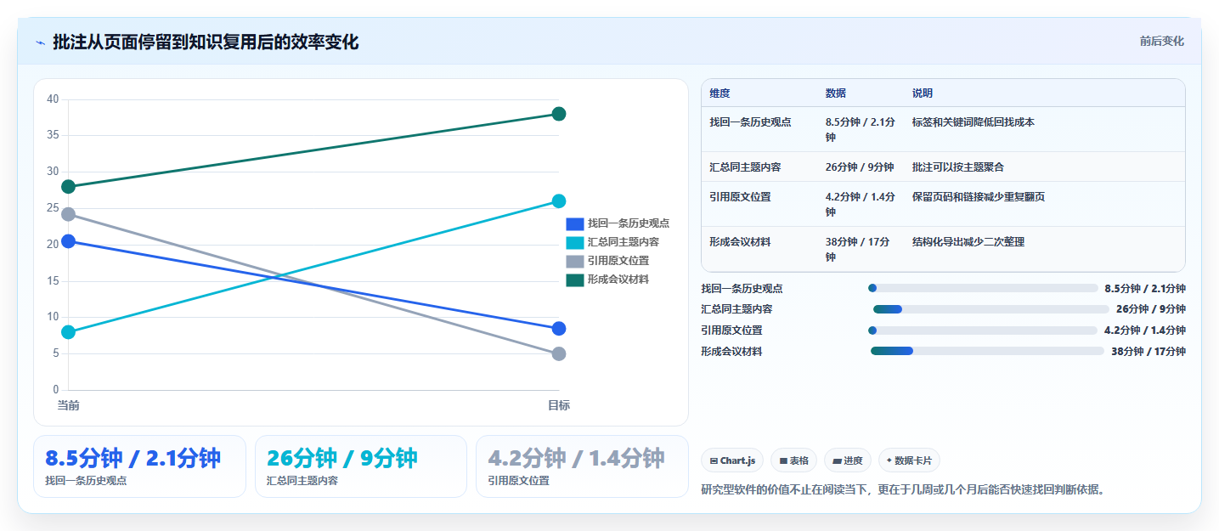
Task: Click the 表格 tag icon
Action: click(x=783, y=460)
